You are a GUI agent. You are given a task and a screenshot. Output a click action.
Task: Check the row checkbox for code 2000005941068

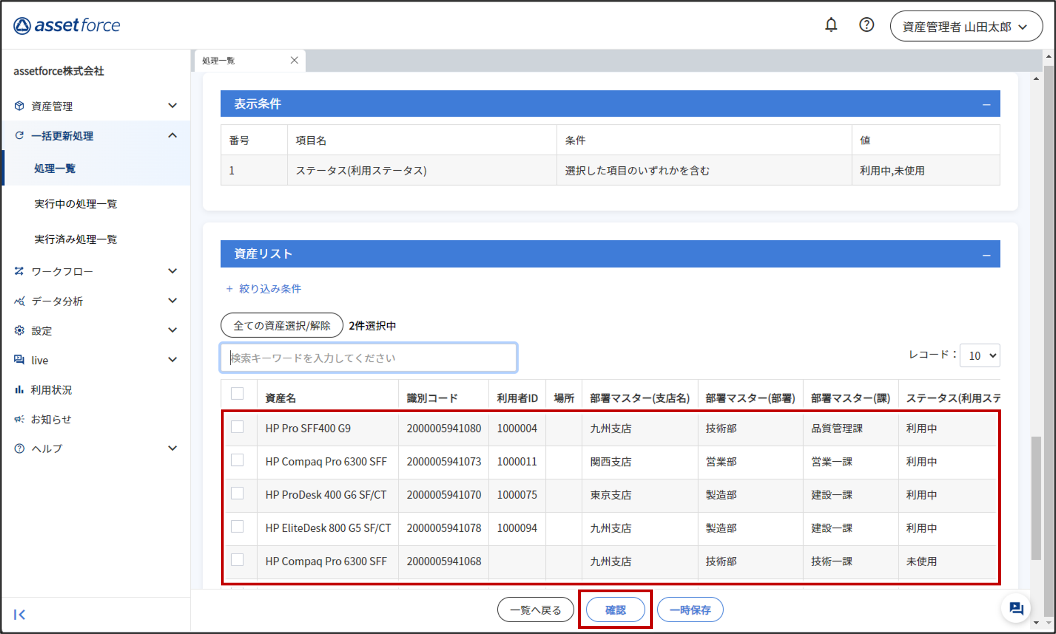coord(237,560)
